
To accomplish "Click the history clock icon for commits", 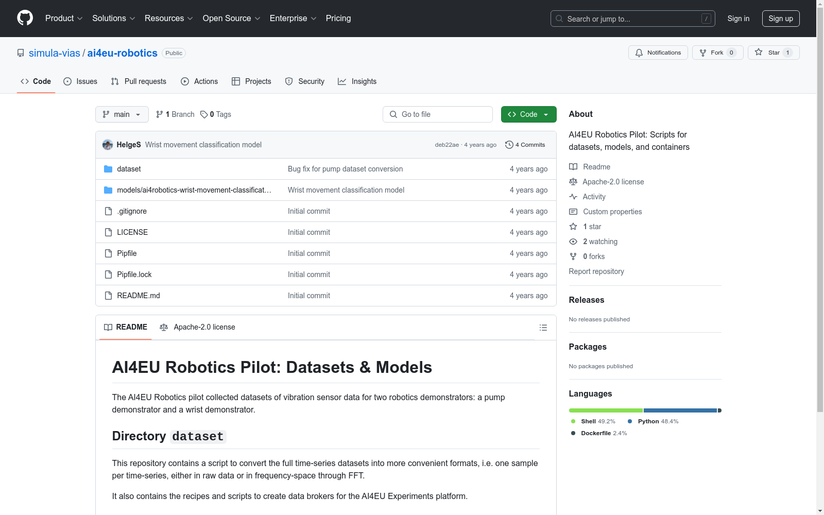I will pyautogui.click(x=509, y=145).
